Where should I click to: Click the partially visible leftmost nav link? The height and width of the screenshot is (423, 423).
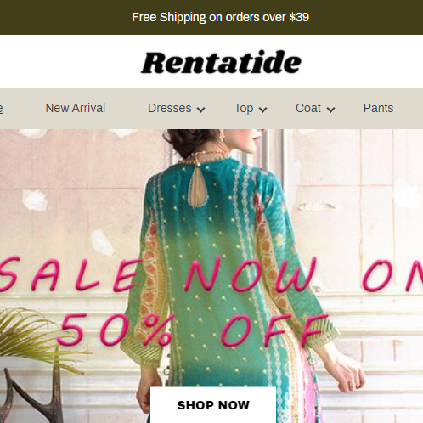click(x=2, y=109)
